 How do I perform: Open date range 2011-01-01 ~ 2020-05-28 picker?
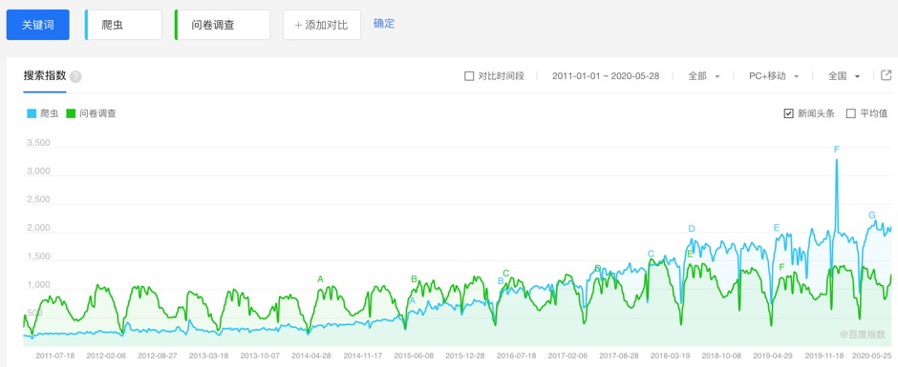point(606,76)
